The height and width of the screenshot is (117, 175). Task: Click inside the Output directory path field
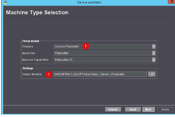(x=100, y=74)
